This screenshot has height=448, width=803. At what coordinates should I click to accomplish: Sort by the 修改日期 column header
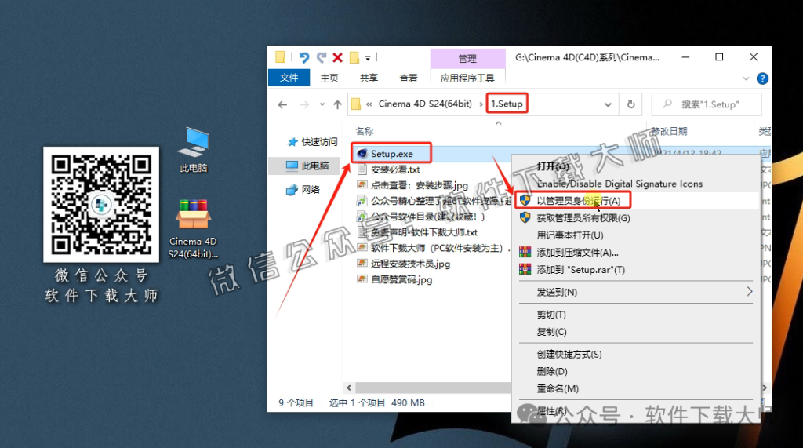click(x=669, y=131)
